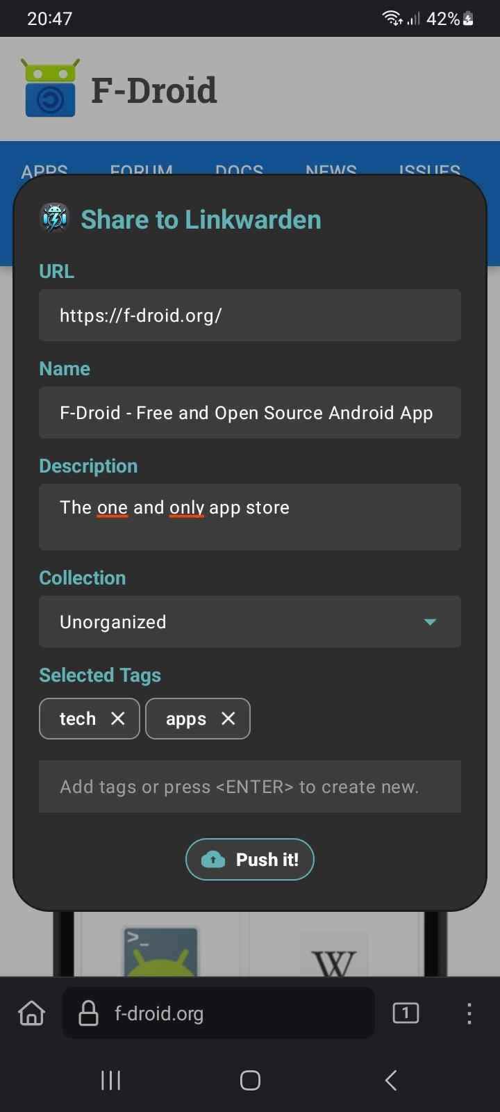
Task: Click the cloud upload icon on Push it!
Action: 213,860
